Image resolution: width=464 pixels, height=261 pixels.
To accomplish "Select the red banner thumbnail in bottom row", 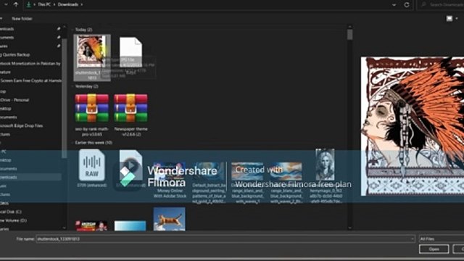I will 91,225.
